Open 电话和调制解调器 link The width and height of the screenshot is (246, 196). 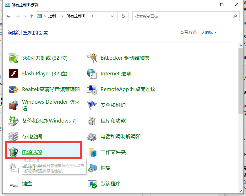coord(121,136)
